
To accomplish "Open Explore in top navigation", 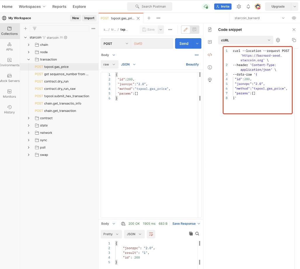I will point(79,6).
